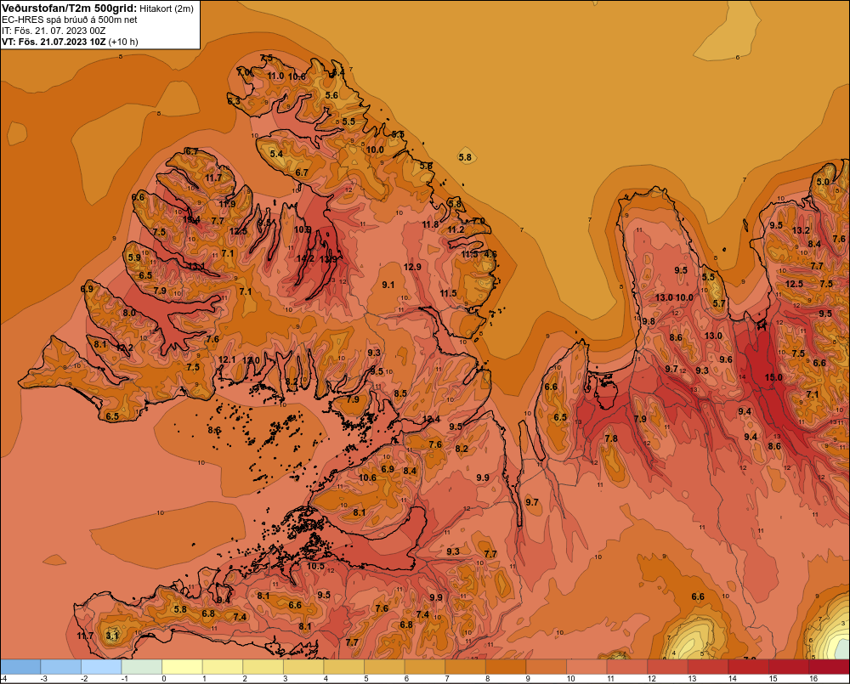Click the '10.9' temperature value
Image resolution: width=850 pixels, height=684 pixels.
pos(303,229)
